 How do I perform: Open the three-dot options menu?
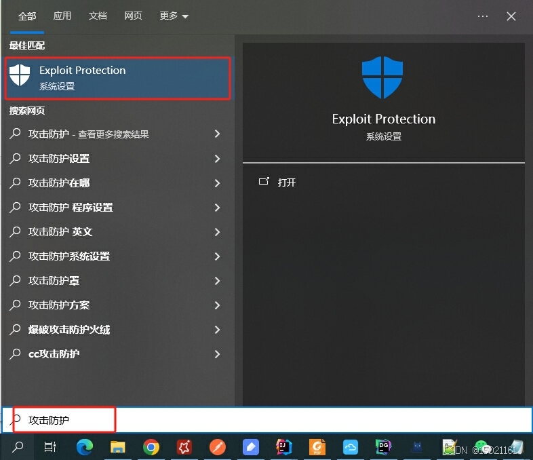(x=482, y=16)
